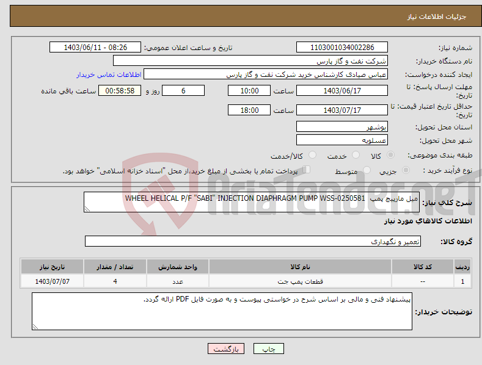Click the ساعت باقی مانده label
Image resolution: width=482 pixels, height=365 pixels.
click(68, 91)
